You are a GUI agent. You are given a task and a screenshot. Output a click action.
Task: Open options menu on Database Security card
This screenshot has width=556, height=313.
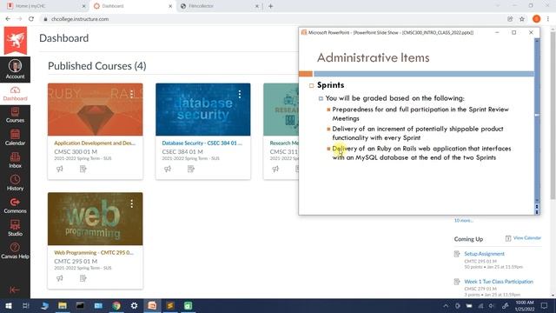(240, 94)
